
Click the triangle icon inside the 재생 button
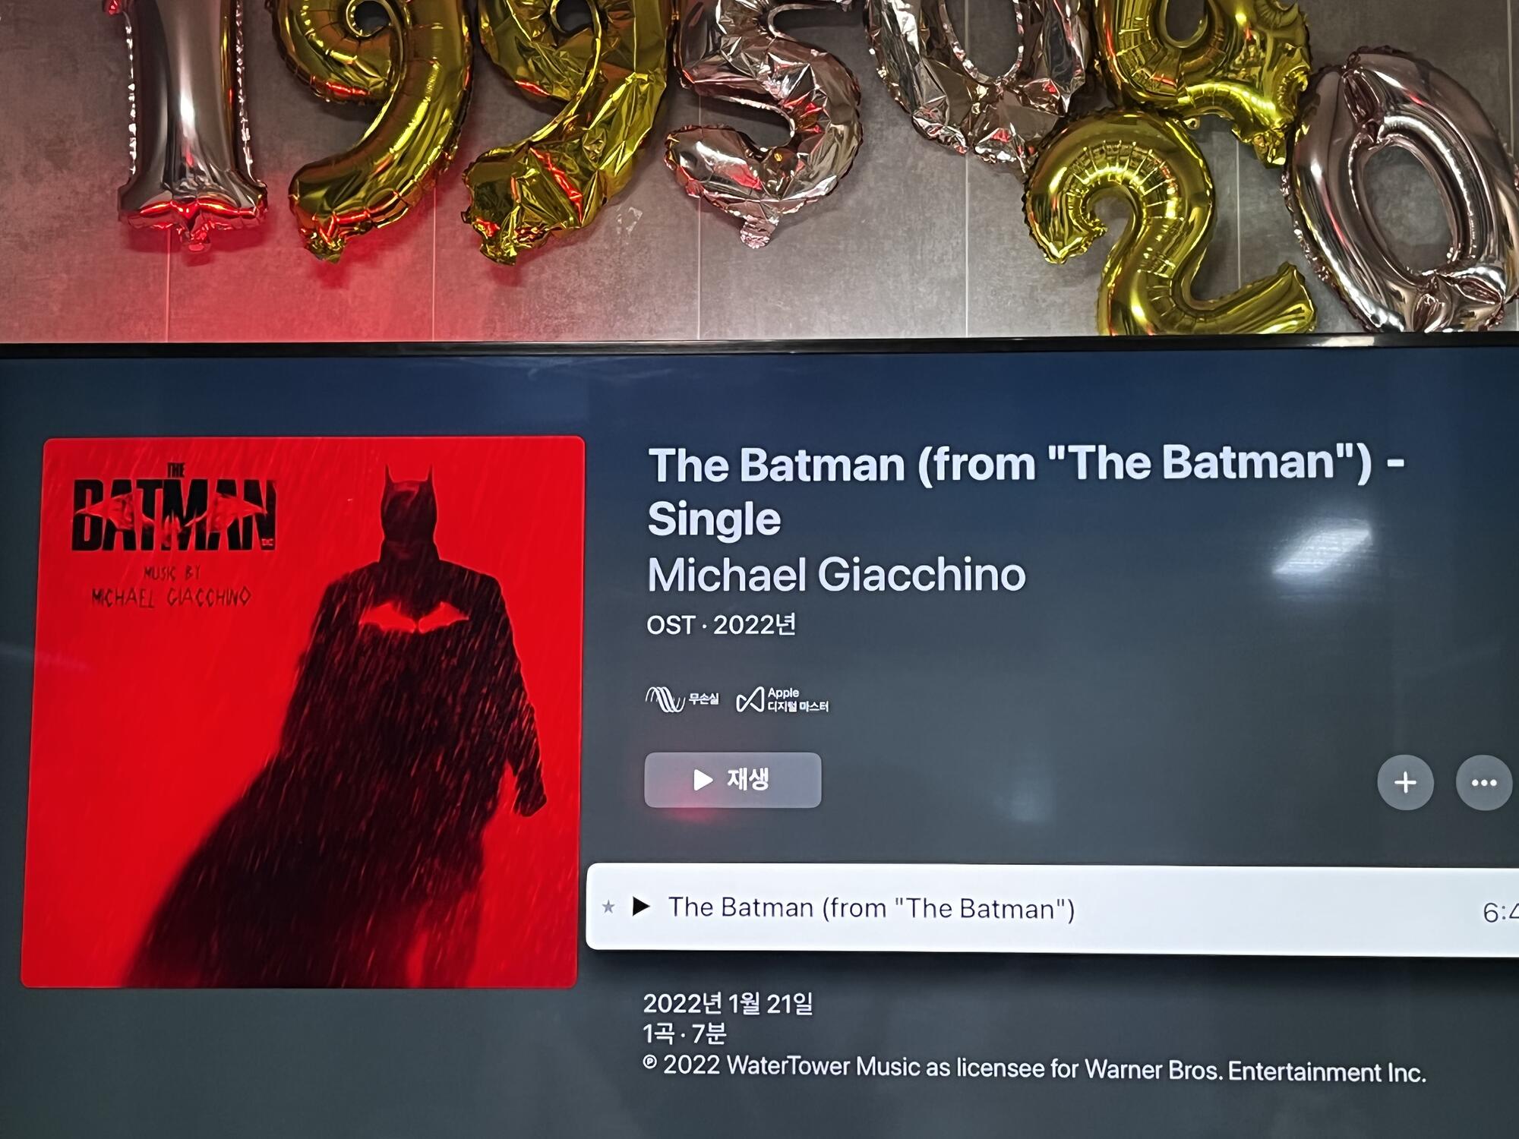pos(703,780)
